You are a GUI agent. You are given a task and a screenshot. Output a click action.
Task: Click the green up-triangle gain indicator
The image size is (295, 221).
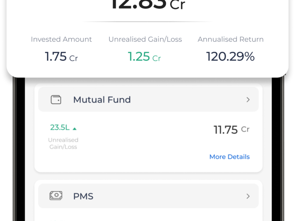pos(75,129)
